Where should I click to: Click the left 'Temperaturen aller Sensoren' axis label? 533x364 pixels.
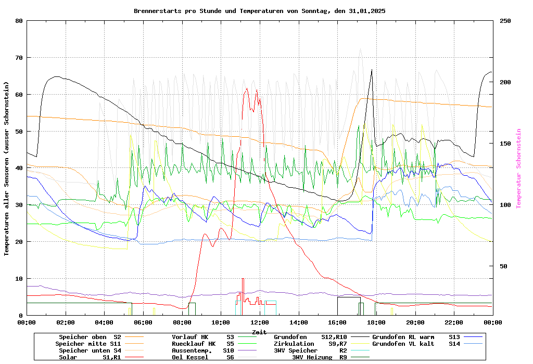7,168
